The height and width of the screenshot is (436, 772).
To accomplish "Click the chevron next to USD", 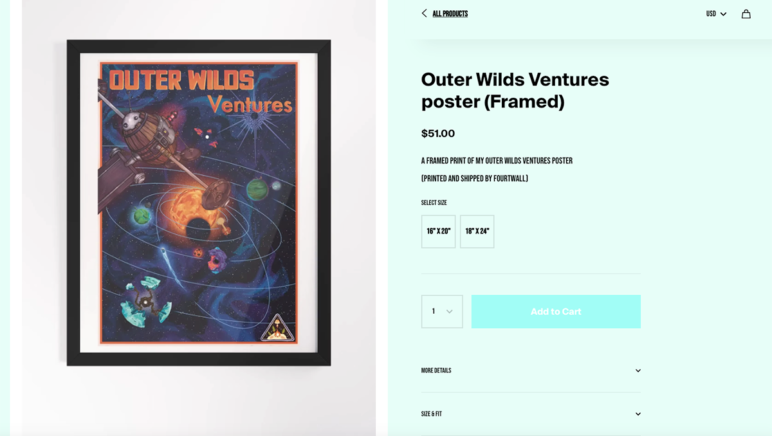I will click(723, 14).
